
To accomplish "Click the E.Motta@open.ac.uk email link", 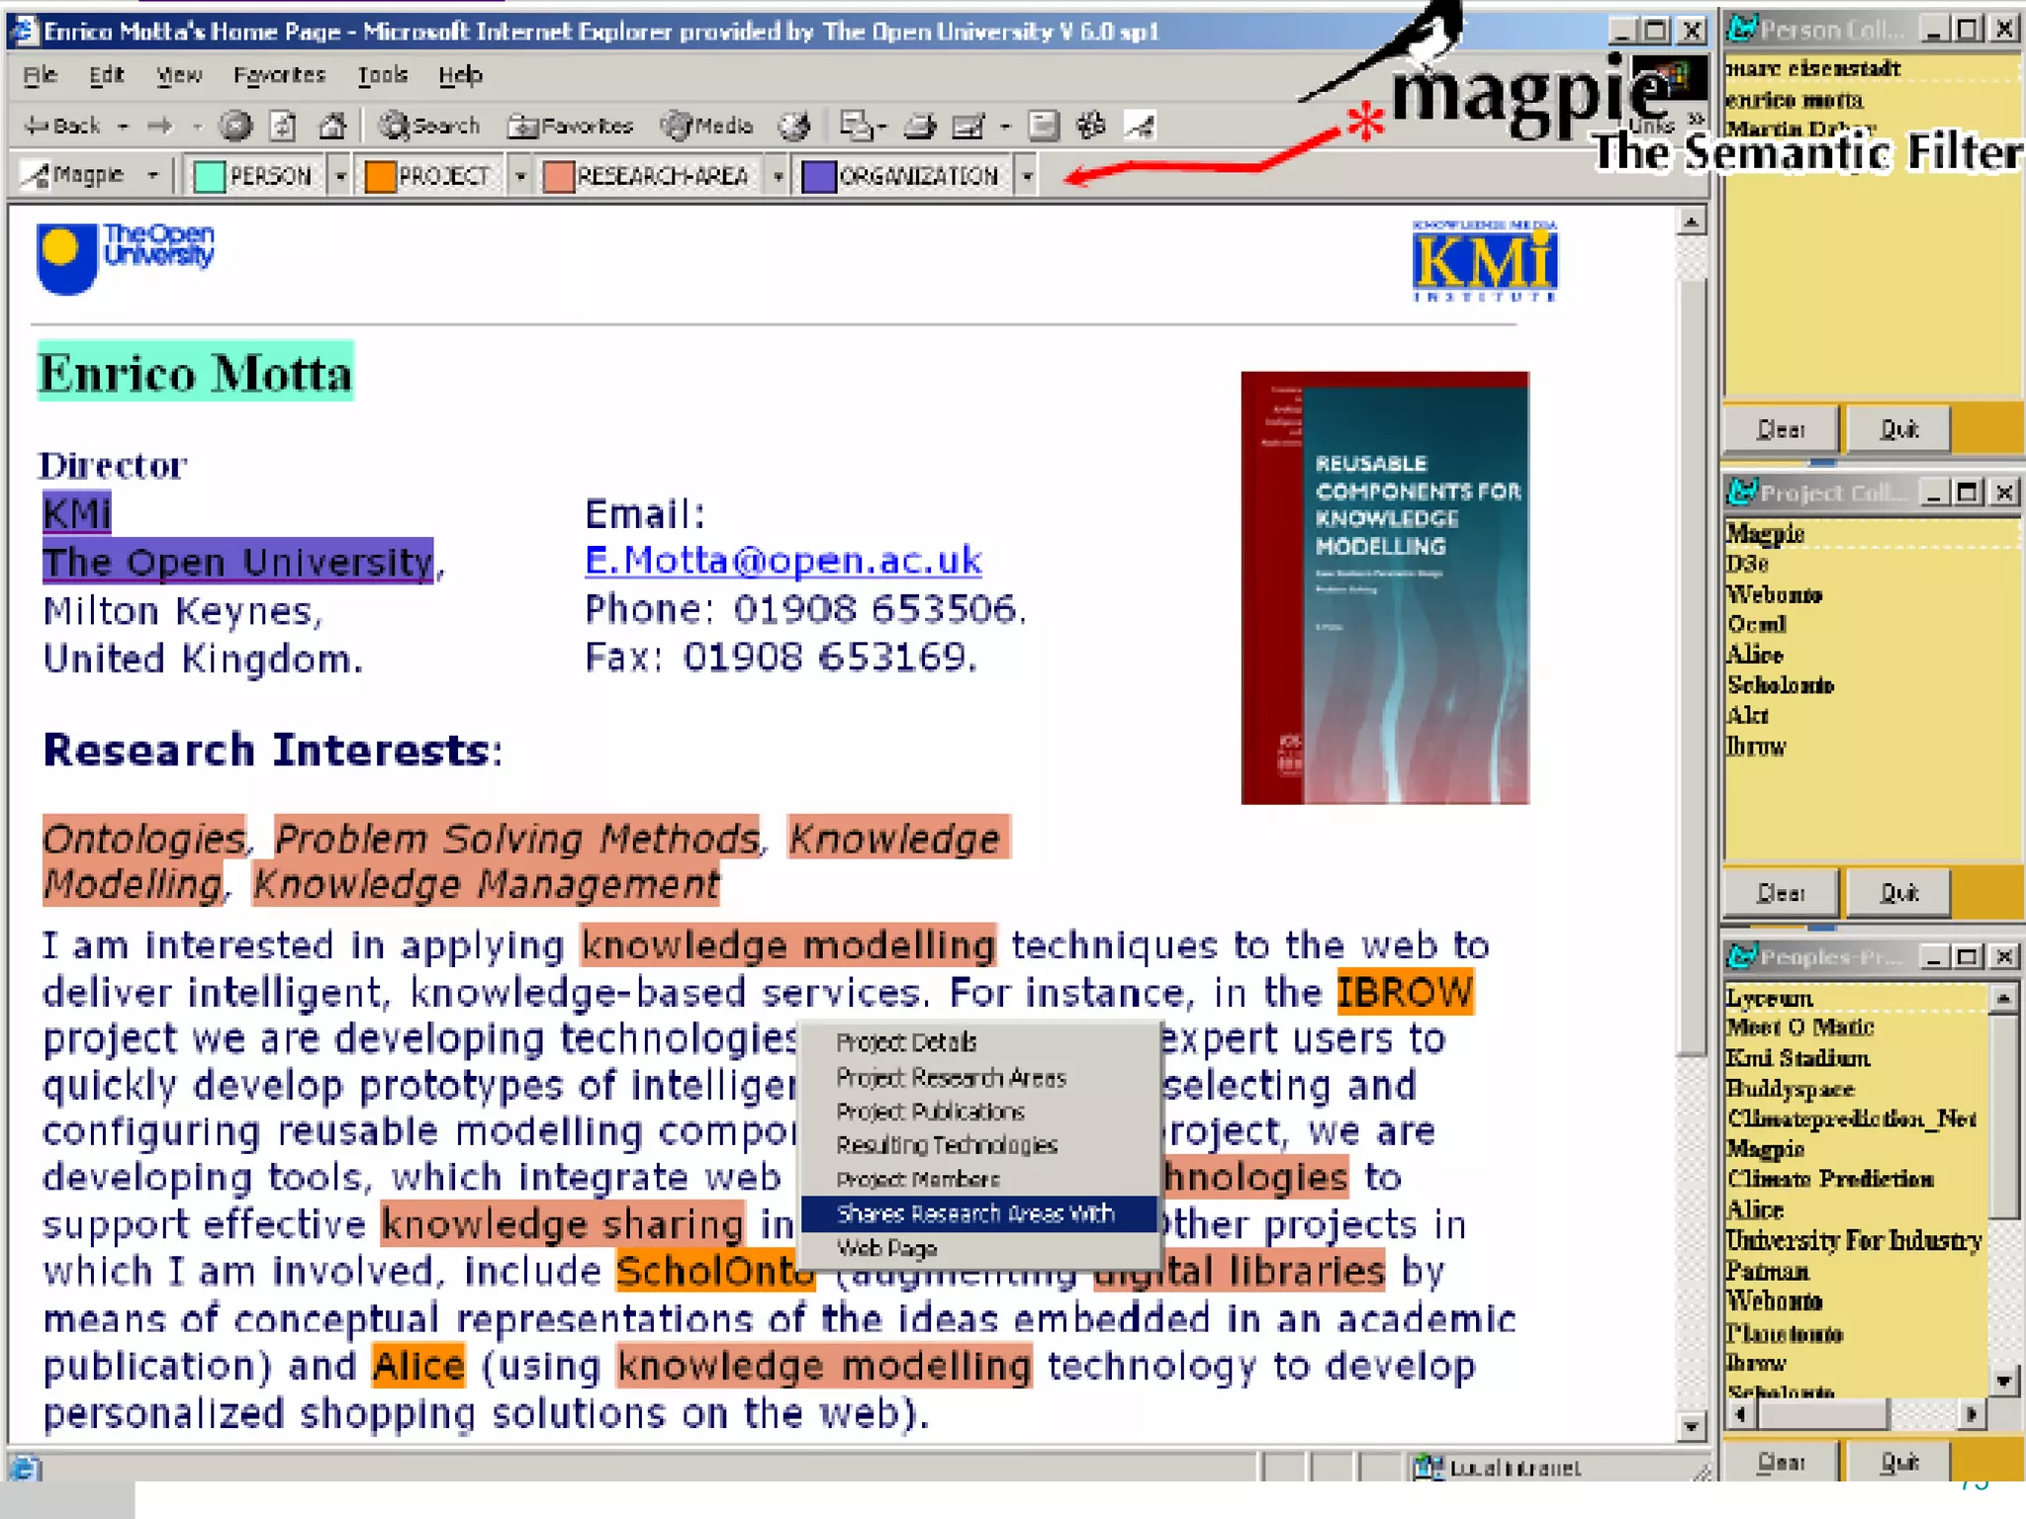I will point(783,561).
